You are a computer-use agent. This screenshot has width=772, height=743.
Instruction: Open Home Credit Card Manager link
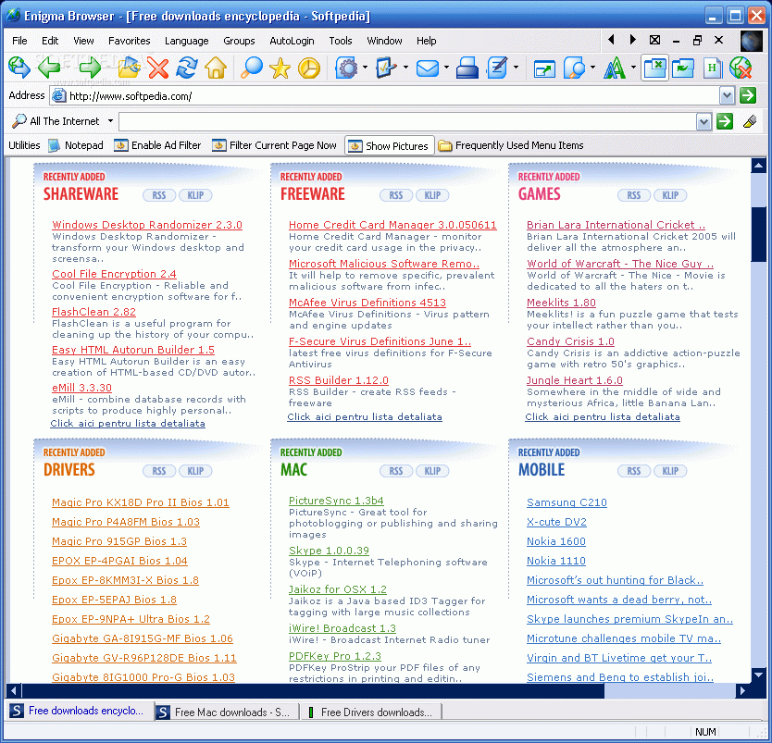392,225
